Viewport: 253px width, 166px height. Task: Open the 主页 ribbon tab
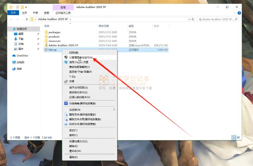point(25,13)
